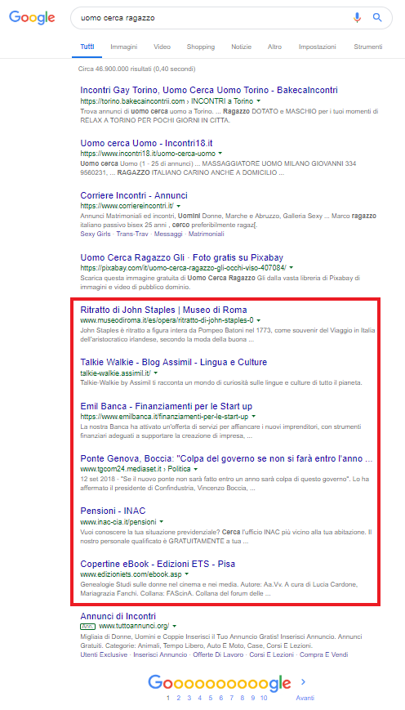Click the microphone voice search icon
Viewport: 405px width, 710px height.
coord(357,18)
